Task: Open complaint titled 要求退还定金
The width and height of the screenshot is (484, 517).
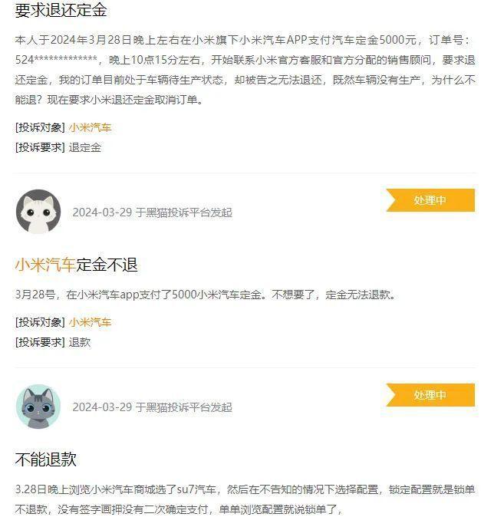Action: 61,10
